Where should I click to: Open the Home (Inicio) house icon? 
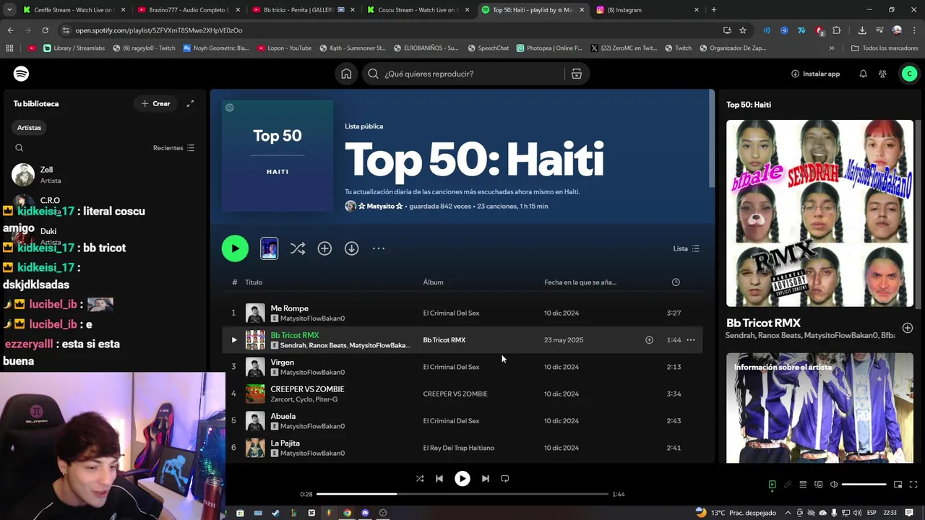tap(346, 74)
